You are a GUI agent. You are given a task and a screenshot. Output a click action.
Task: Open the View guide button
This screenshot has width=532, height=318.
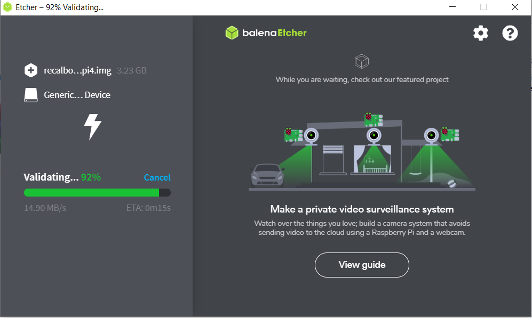tap(362, 265)
